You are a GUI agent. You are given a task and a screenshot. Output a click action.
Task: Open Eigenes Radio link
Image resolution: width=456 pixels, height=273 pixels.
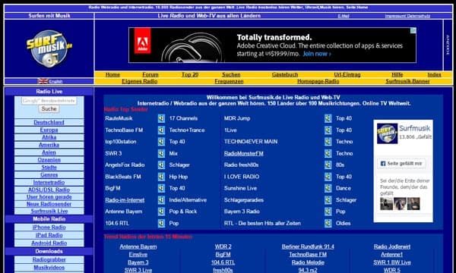[x=140, y=82]
